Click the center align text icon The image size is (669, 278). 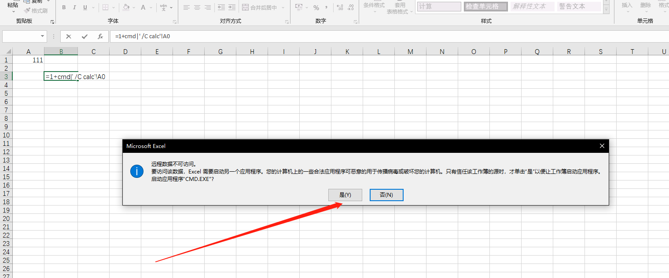point(197,7)
